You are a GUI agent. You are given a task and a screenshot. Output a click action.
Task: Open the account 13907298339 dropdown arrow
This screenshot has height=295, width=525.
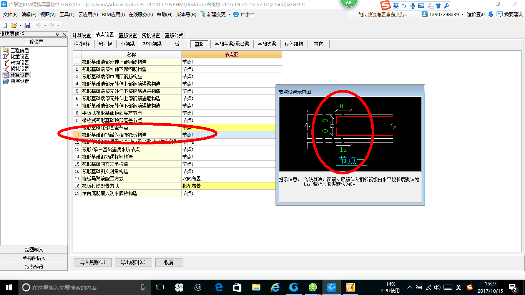(x=463, y=15)
